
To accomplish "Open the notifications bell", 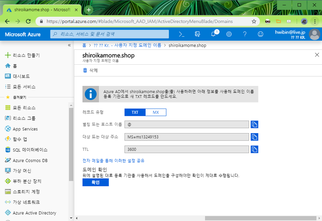I will (214, 34).
